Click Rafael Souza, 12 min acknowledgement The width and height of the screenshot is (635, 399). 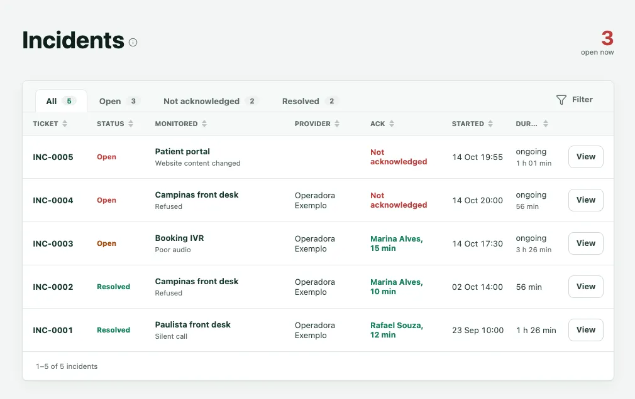397,330
